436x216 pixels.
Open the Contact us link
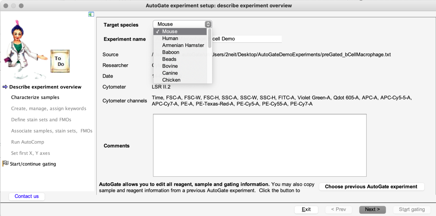tap(27, 196)
